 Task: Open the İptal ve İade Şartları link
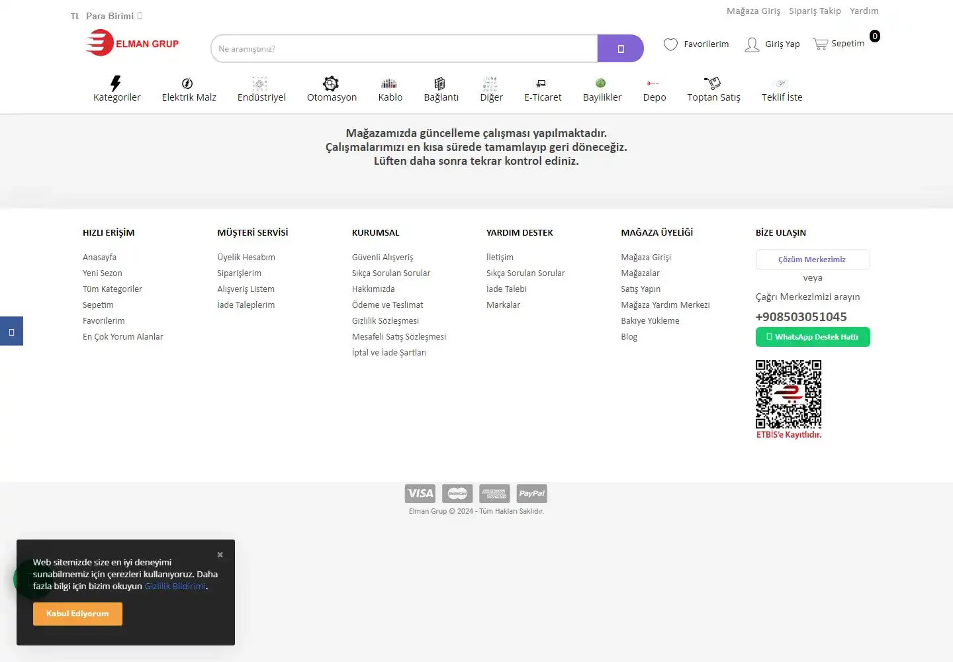(390, 352)
